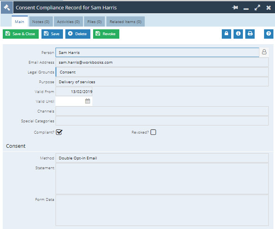Open the Purpose field showing Delivery of services
The width and height of the screenshot is (275, 229).
point(162,82)
